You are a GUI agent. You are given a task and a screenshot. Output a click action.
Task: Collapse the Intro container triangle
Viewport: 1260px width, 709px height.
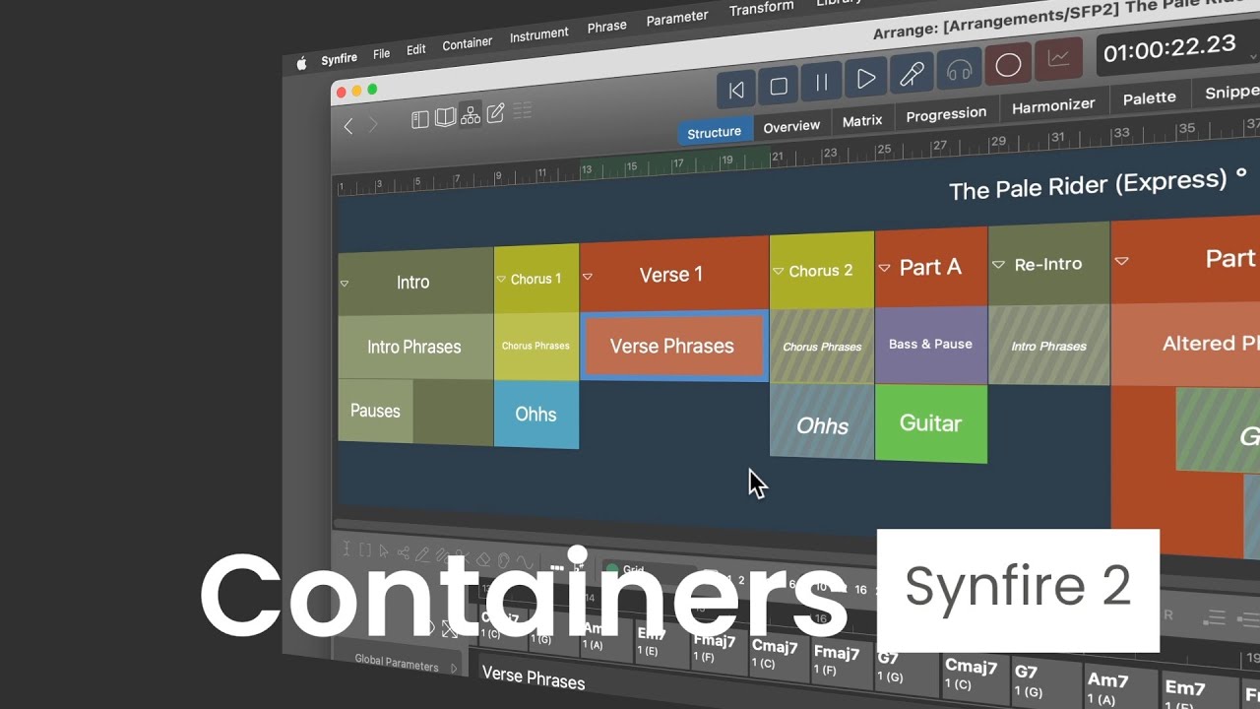pyautogui.click(x=345, y=284)
